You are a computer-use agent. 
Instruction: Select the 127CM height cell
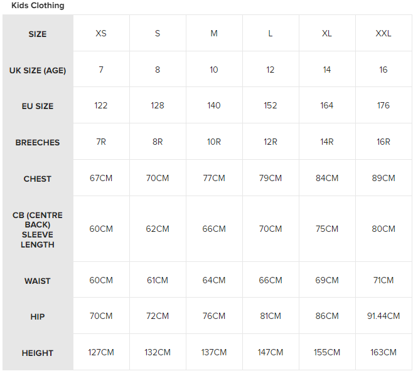tap(101, 353)
